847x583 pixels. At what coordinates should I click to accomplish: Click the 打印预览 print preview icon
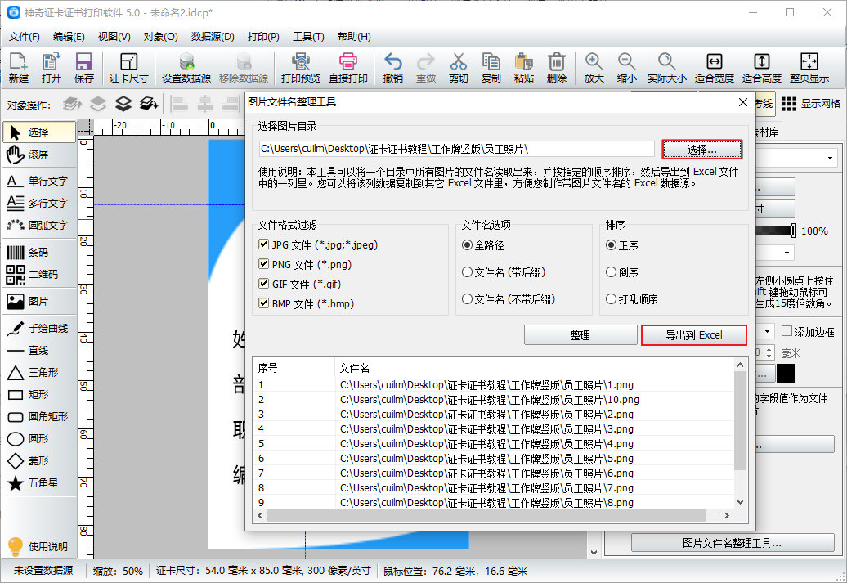tap(300, 68)
